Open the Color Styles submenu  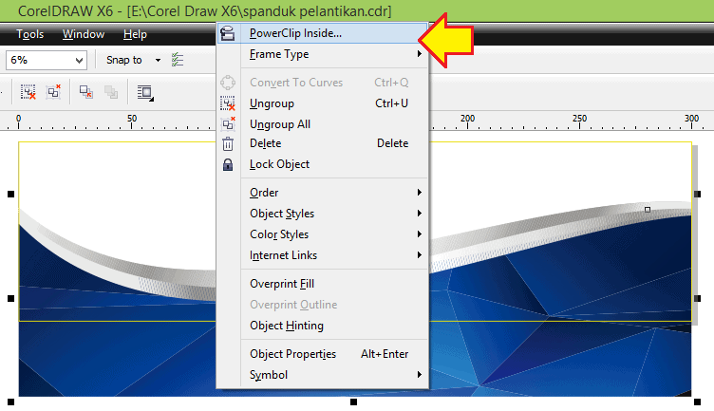click(x=323, y=234)
